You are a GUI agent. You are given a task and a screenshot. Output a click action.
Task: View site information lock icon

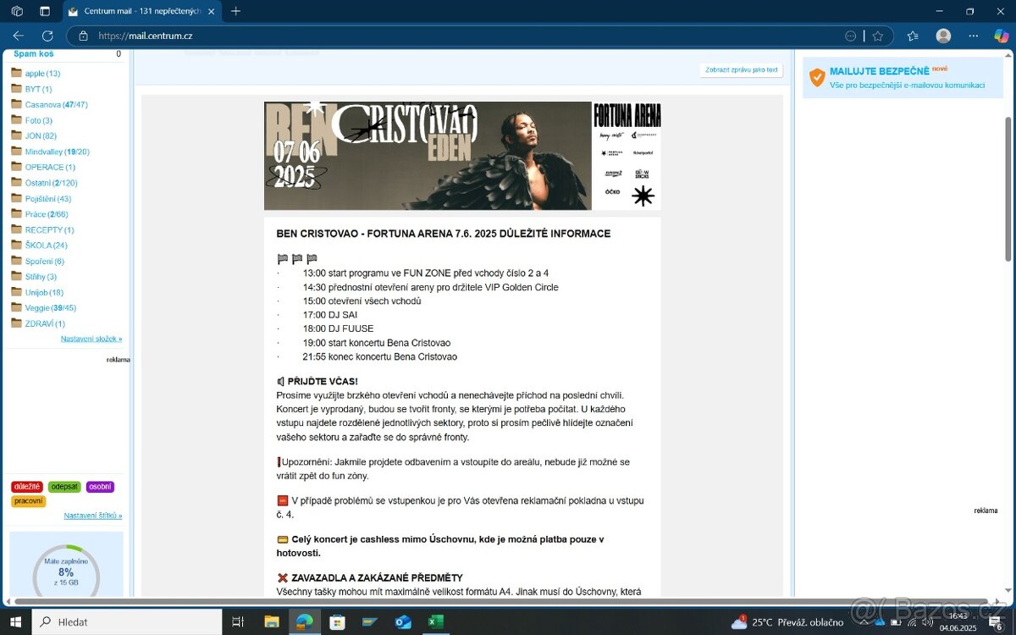[83, 36]
